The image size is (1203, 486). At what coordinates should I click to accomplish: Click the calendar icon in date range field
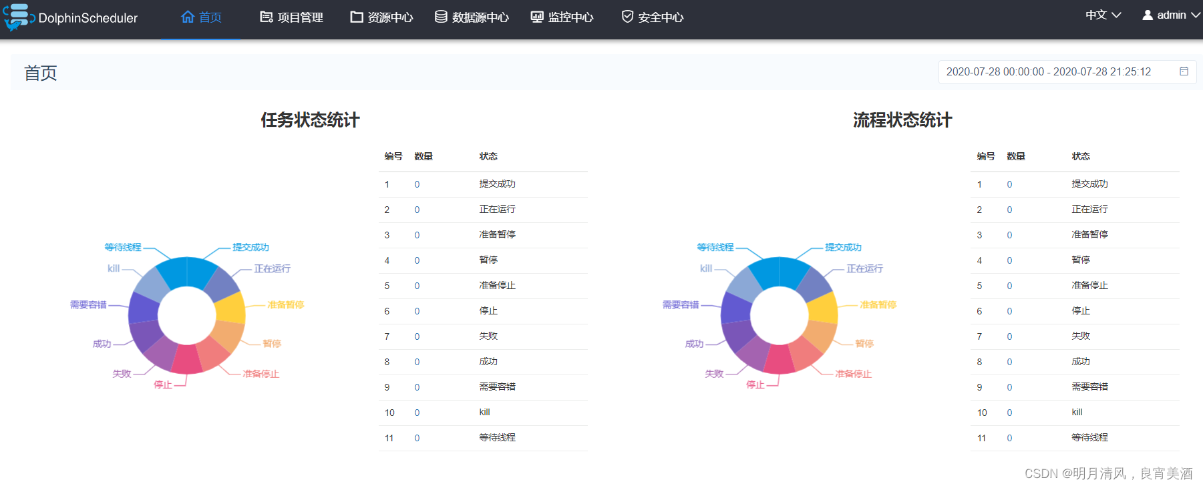coord(1184,71)
